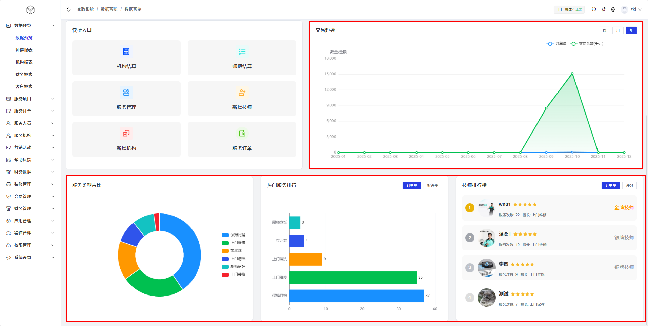Click the settings gear icon in header

click(x=613, y=9)
